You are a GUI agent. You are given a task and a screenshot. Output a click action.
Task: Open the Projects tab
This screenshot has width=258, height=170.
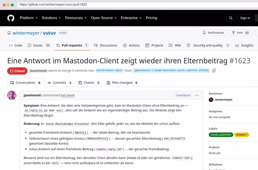pyautogui.click(x=154, y=45)
